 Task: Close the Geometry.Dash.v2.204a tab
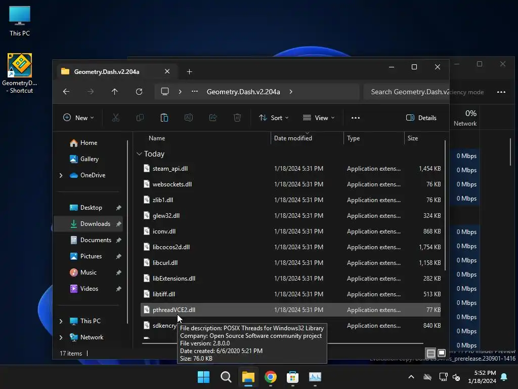[x=167, y=71]
